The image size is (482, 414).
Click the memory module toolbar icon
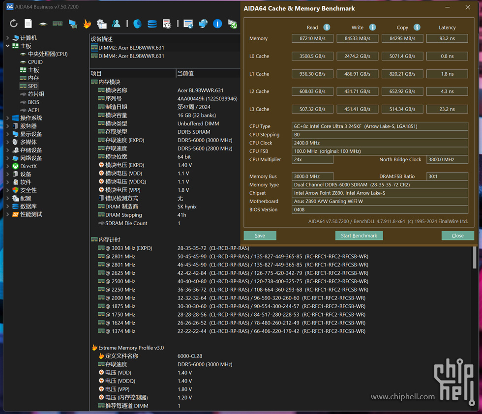[58, 24]
